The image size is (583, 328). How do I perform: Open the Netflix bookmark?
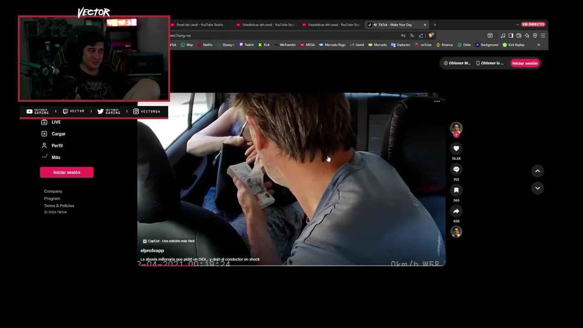point(205,45)
